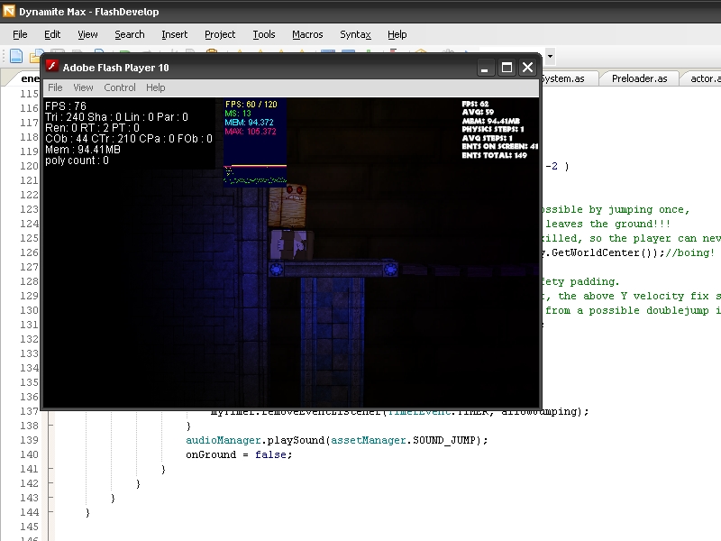This screenshot has width=721, height=541.
Task: Minimize the Adobe Flash Player 10 window
Action: (x=487, y=68)
